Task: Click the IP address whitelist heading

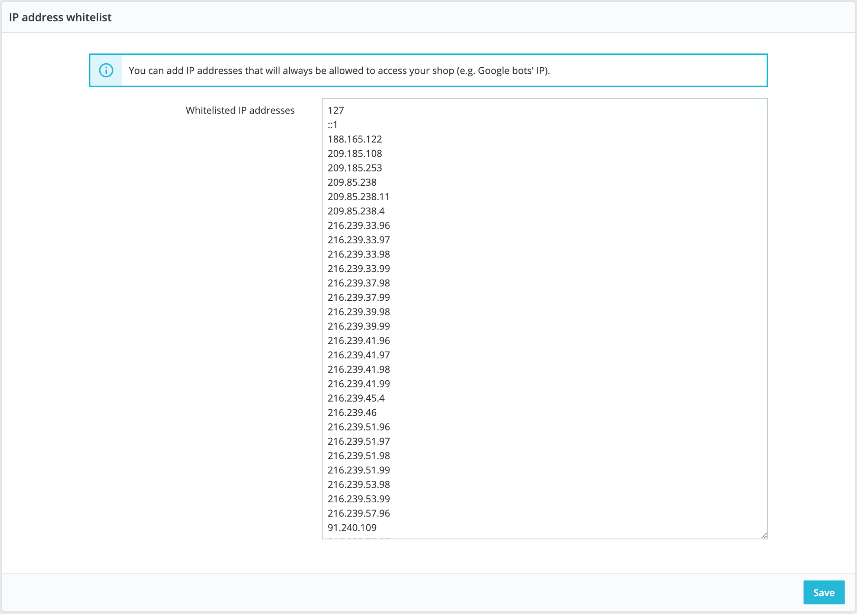Action: [x=60, y=17]
